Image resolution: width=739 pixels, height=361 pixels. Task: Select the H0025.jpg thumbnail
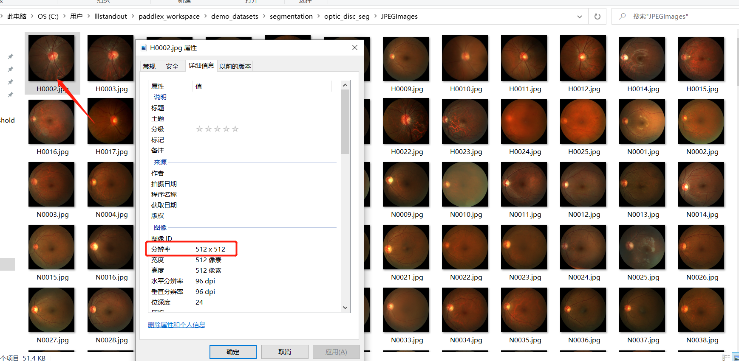click(x=583, y=122)
